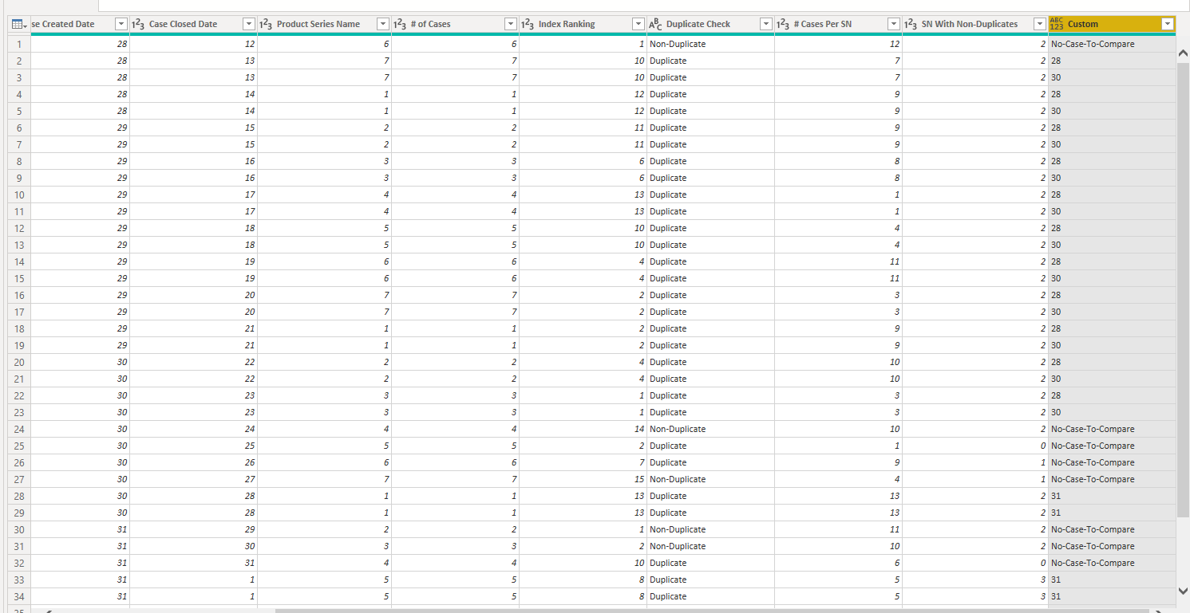Select Index Ranking value 14 in row 24

coord(639,429)
